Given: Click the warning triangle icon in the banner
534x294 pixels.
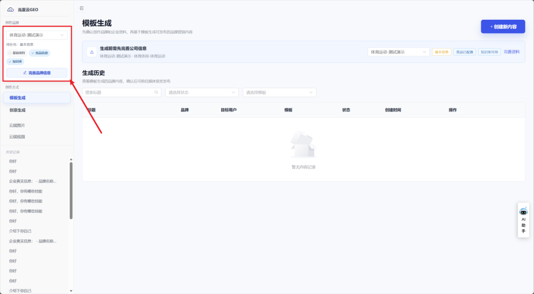Looking at the screenshot, I should [x=91, y=52].
